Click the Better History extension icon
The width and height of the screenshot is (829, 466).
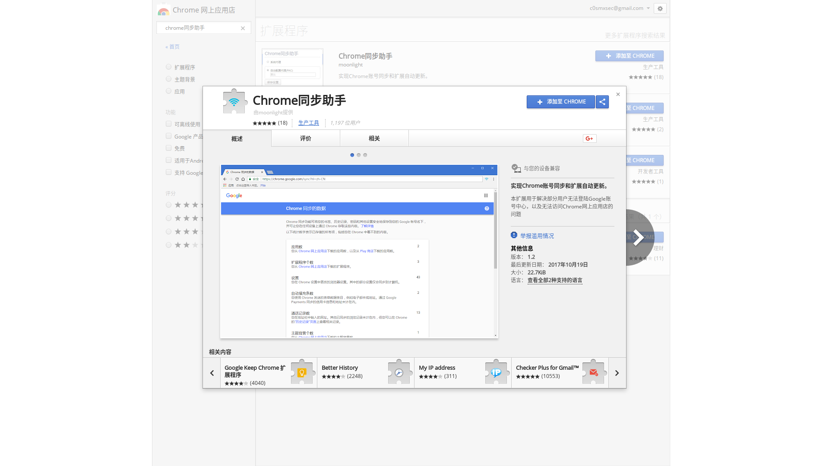[399, 372]
